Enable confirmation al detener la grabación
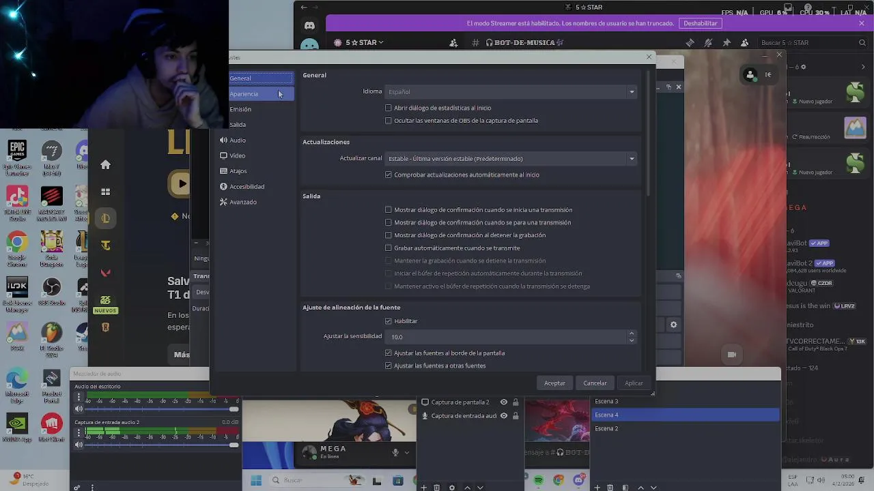874x491 pixels. (389, 235)
